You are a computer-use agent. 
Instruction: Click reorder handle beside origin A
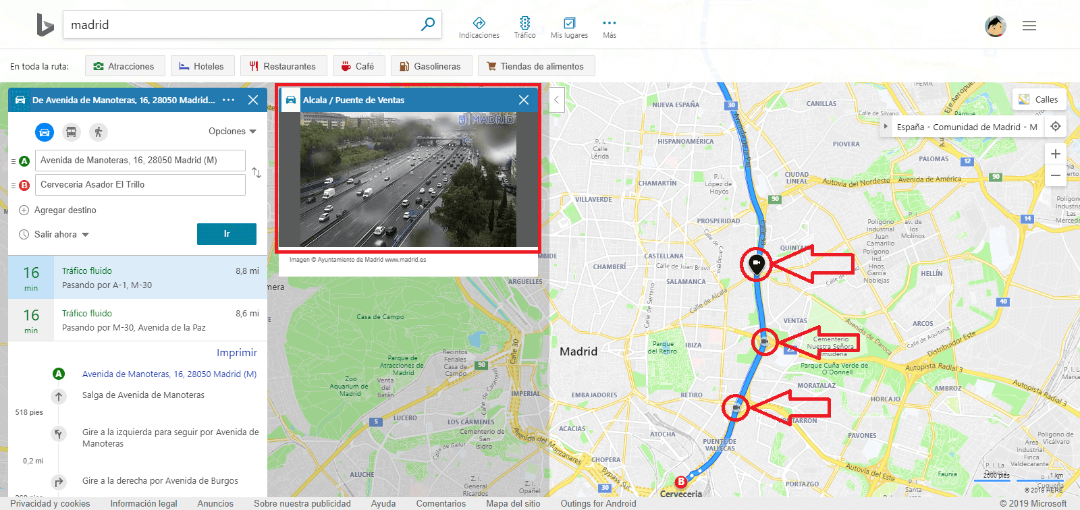tap(13, 161)
